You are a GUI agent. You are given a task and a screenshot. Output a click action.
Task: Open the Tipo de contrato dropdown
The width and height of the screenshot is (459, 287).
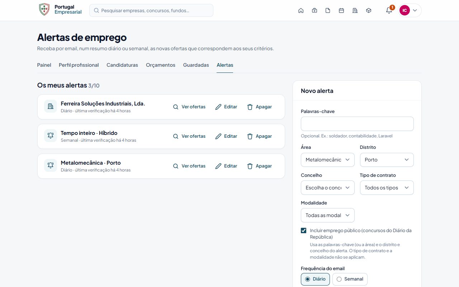pos(387,188)
